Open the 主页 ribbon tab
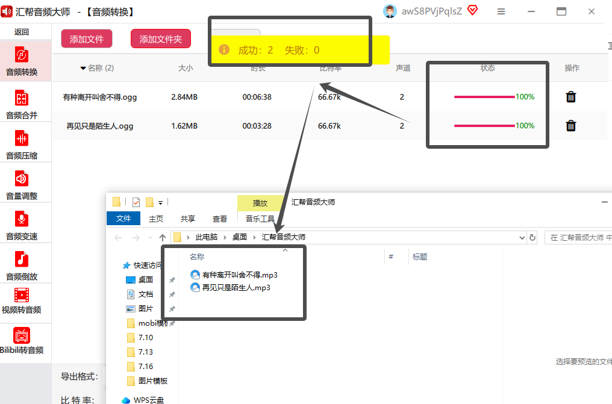 (156, 219)
